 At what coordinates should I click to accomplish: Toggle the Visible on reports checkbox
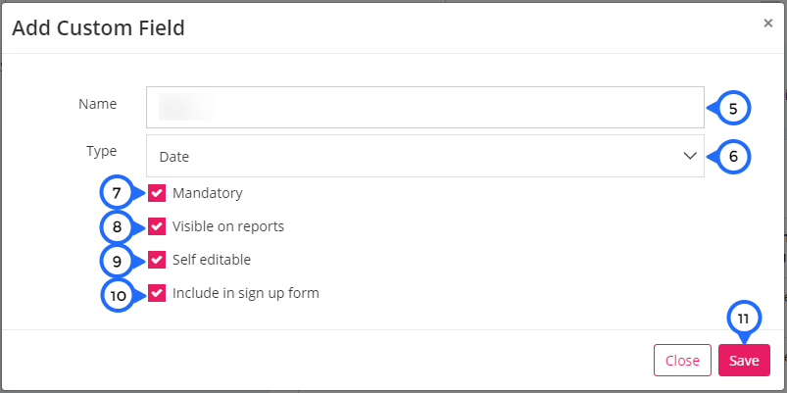pyautogui.click(x=157, y=226)
